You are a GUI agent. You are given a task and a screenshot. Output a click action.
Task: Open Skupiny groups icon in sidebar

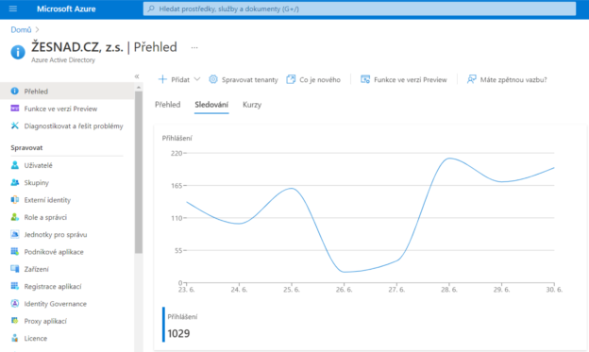click(15, 182)
